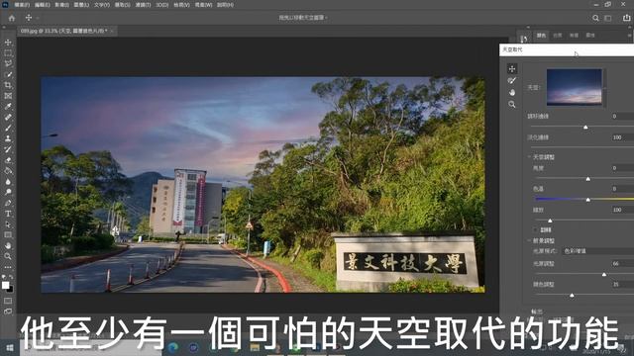Select the Clone Stamp tool
Image resolution: width=634 pixels, height=356 pixels.
tap(8, 138)
